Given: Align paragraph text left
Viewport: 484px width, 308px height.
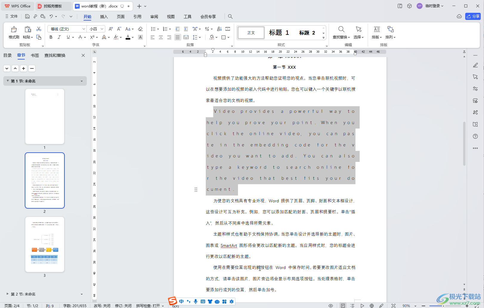Looking at the screenshot, I should coord(152,37).
